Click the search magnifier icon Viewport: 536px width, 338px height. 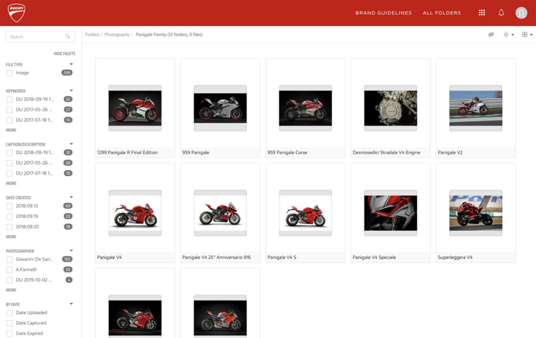click(68, 37)
